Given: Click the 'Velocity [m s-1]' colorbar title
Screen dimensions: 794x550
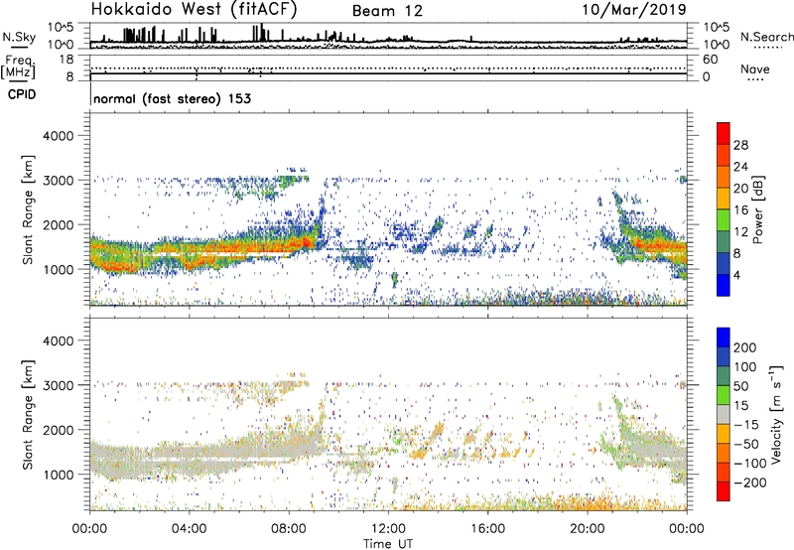Looking at the screenshot, I should [x=776, y=414].
